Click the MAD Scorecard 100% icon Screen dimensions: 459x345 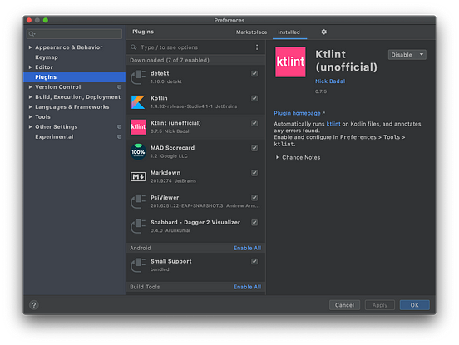click(138, 151)
